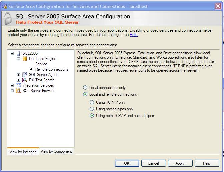Click the title bar application icon
Screen dimensions: 224x172
click(5, 6)
